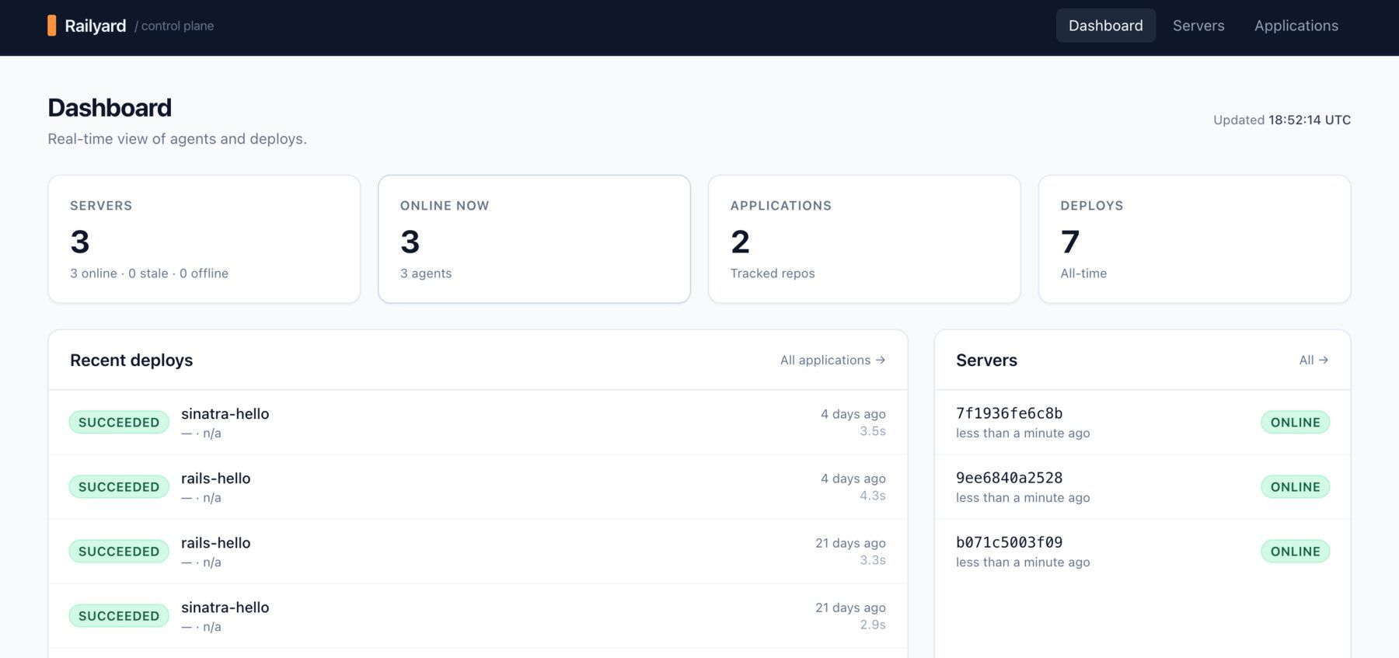1399x658 pixels.
Task: Click the SUCCEEDED badge of the 3.5s deploy
Action: point(119,423)
